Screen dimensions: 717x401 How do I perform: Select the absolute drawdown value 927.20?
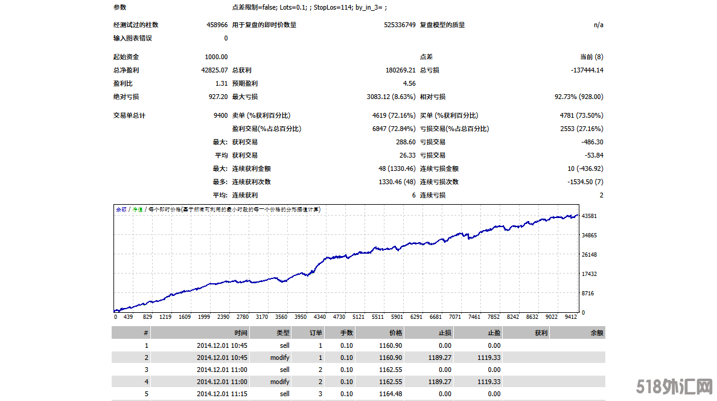218,97
